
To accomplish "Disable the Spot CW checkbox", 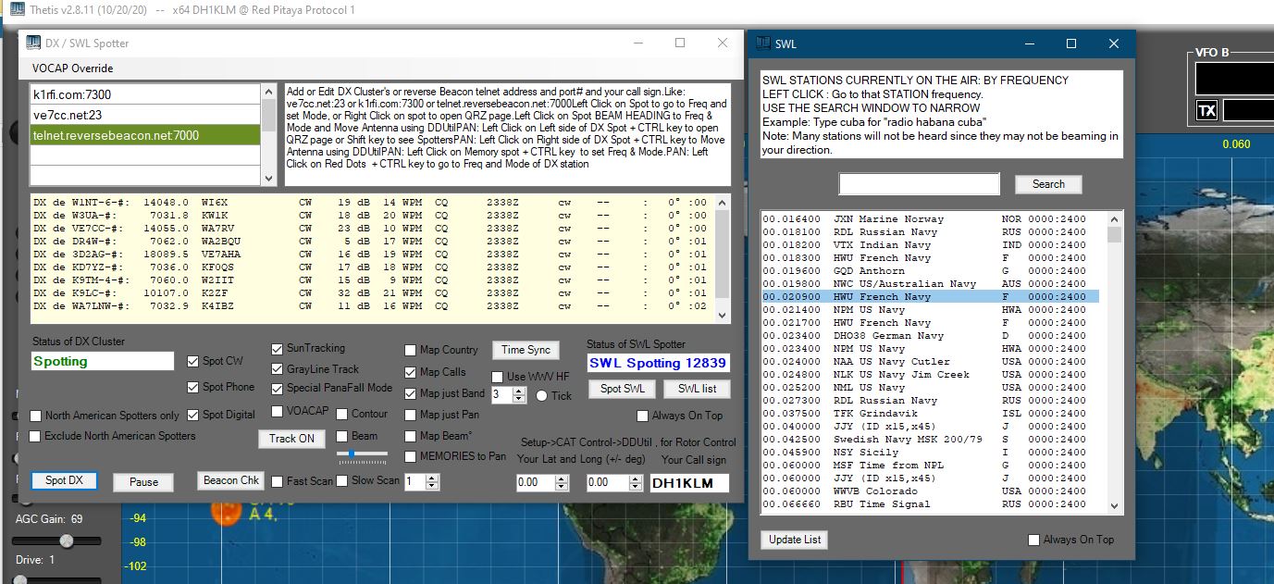I will tap(193, 361).
